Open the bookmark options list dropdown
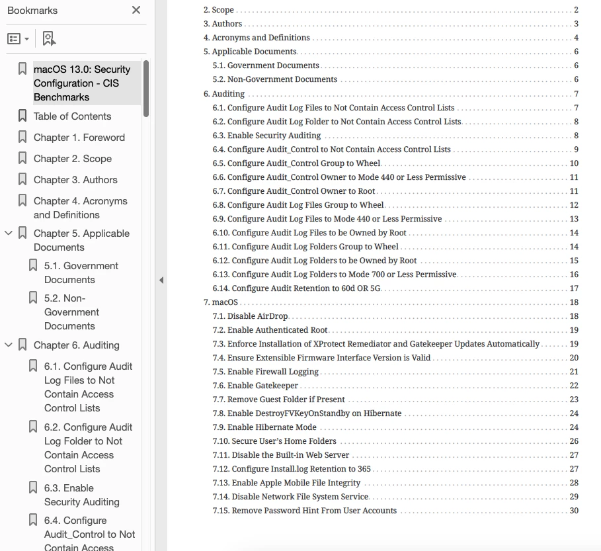The width and height of the screenshot is (601, 551). pos(18,39)
